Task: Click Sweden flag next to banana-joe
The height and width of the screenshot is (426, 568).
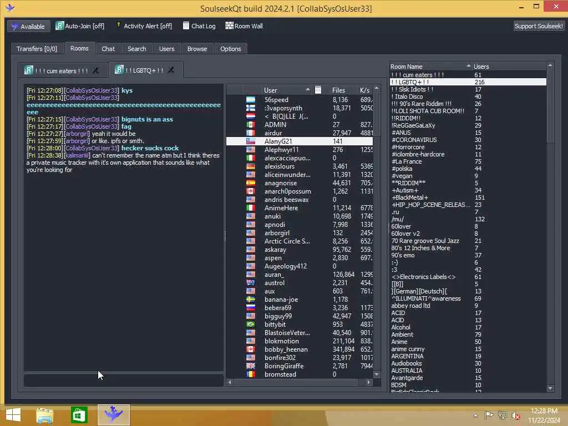Action: 250,299
